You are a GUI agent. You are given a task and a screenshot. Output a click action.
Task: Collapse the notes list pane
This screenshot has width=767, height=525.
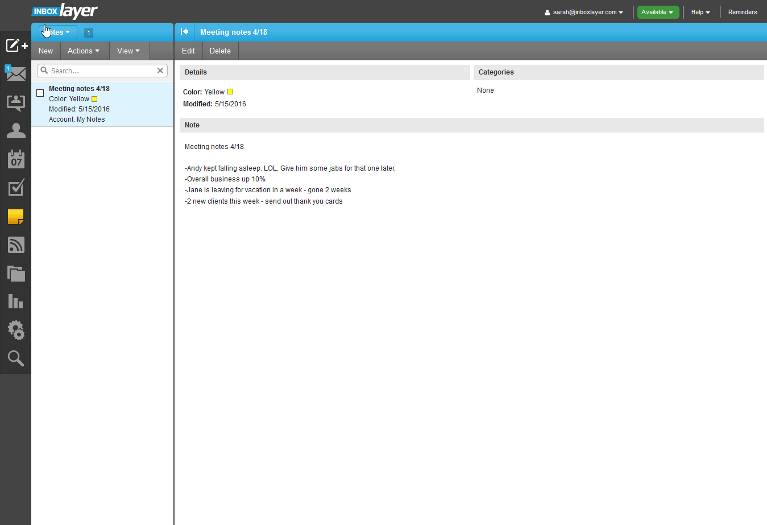pyautogui.click(x=184, y=32)
